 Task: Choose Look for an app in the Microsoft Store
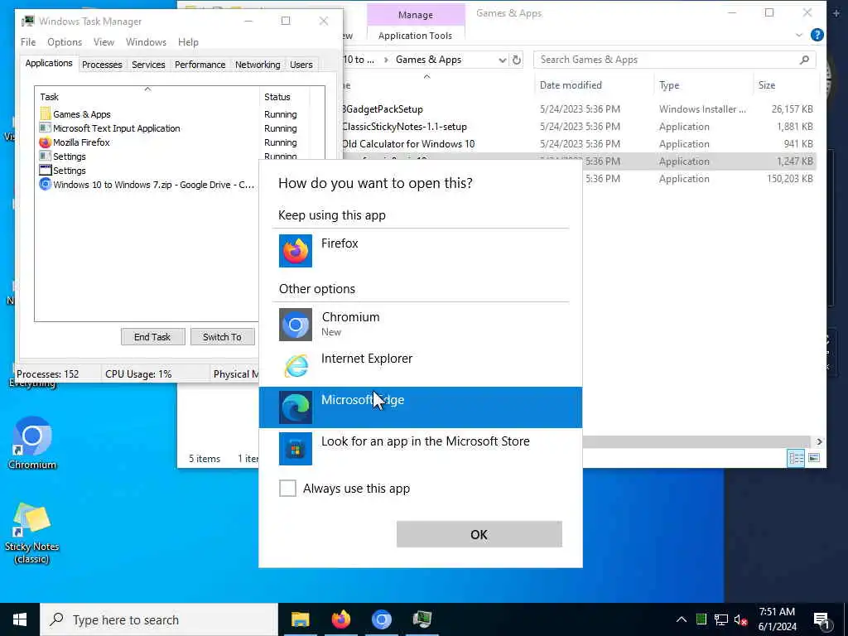pyautogui.click(x=420, y=448)
